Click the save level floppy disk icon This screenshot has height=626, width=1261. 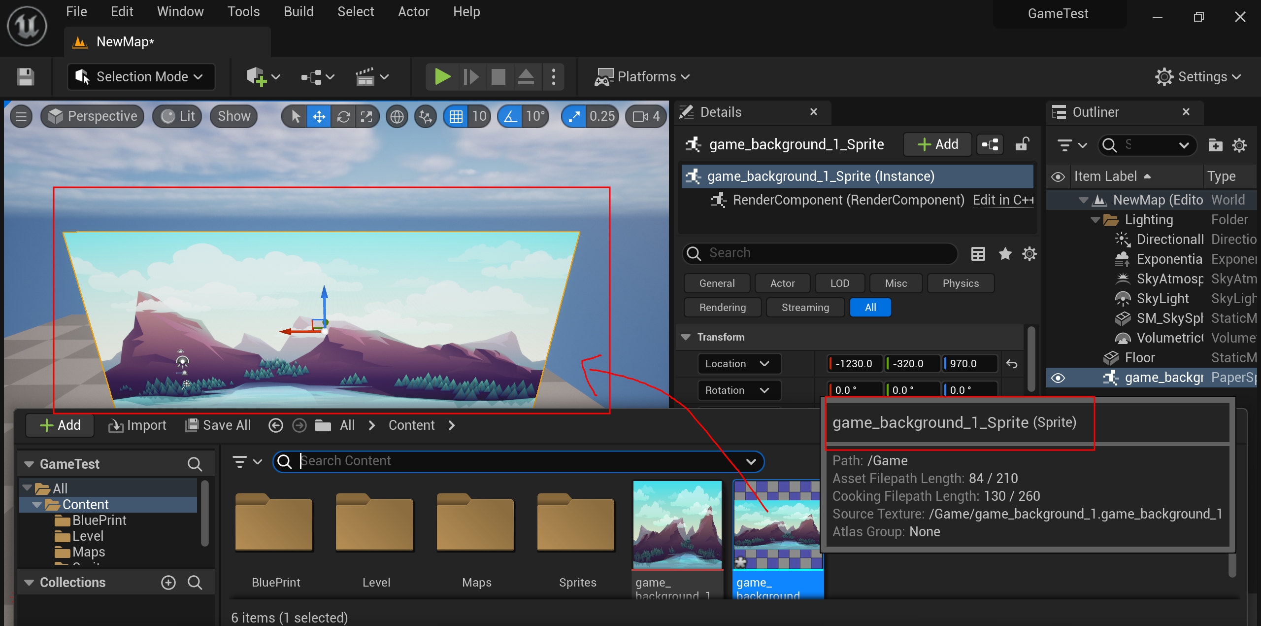click(25, 77)
